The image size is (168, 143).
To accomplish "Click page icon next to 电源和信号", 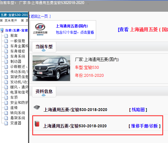I will tap(6, 92).
